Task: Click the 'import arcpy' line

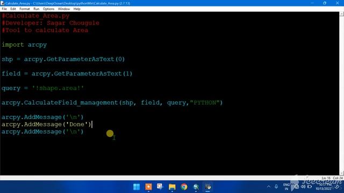Action: (24, 45)
